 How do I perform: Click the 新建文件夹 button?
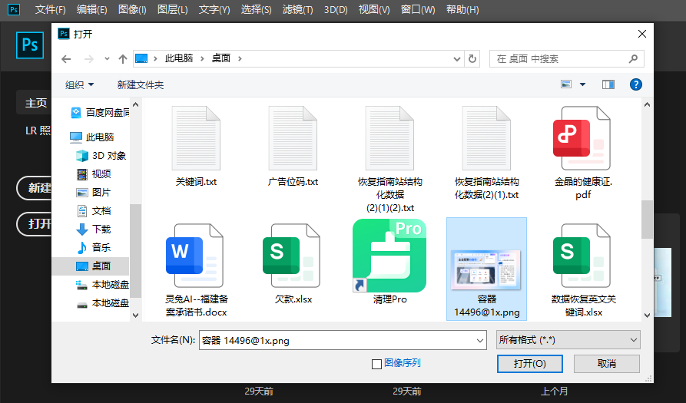(141, 84)
